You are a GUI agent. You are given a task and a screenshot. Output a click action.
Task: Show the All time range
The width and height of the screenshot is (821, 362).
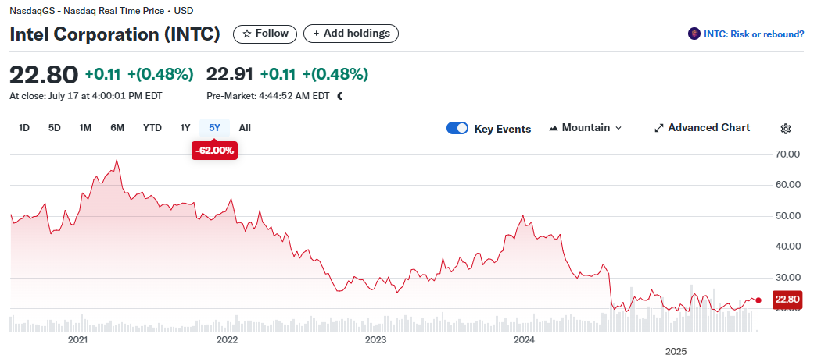coord(245,128)
